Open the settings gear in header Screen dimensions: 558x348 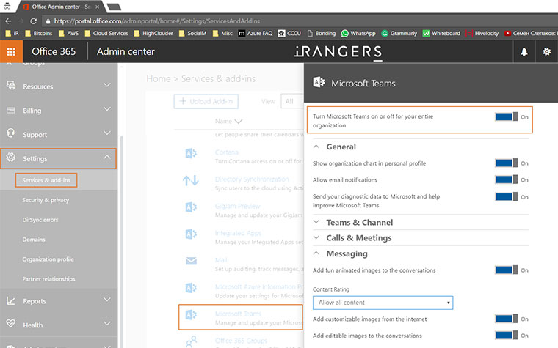pos(546,52)
